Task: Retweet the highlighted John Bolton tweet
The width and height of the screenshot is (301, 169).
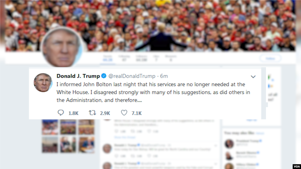Action: [x=92, y=113]
